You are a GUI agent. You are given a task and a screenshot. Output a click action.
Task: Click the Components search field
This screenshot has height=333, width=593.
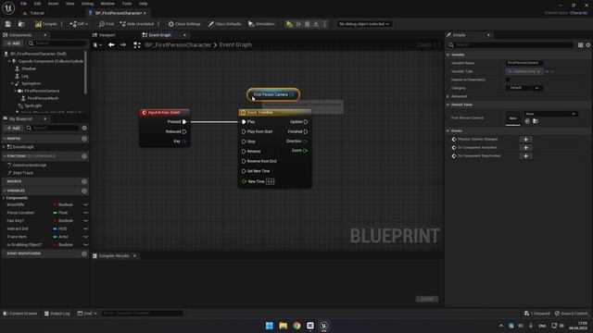(x=57, y=43)
